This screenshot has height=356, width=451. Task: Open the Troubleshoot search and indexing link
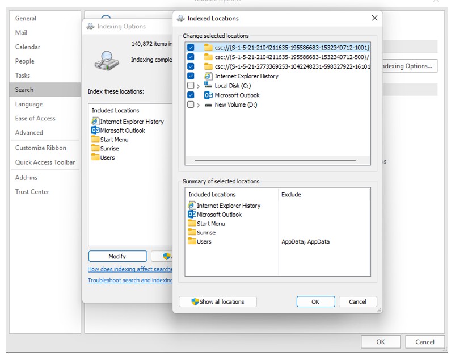tap(130, 280)
